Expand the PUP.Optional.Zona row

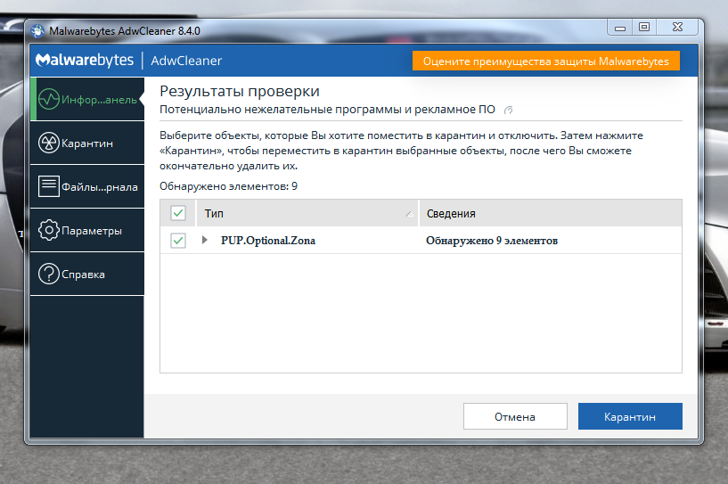(204, 240)
